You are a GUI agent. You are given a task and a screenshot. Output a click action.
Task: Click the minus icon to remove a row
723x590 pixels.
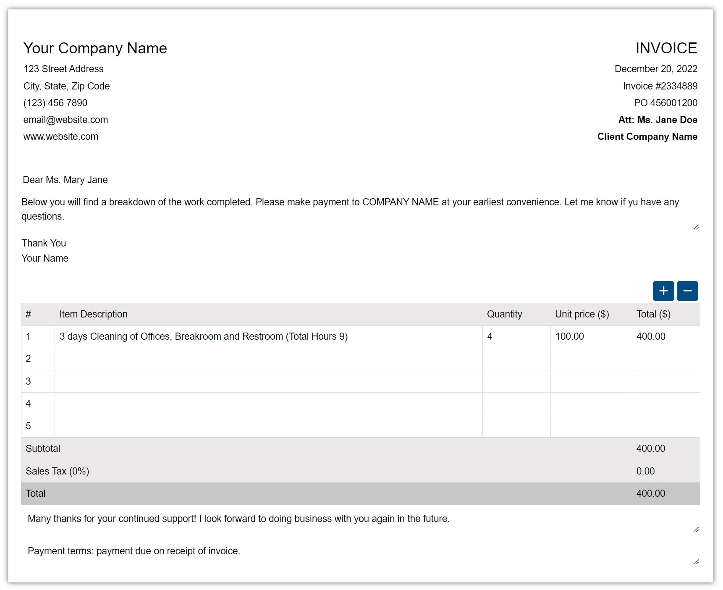pyautogui.click(x=687, y=291)
